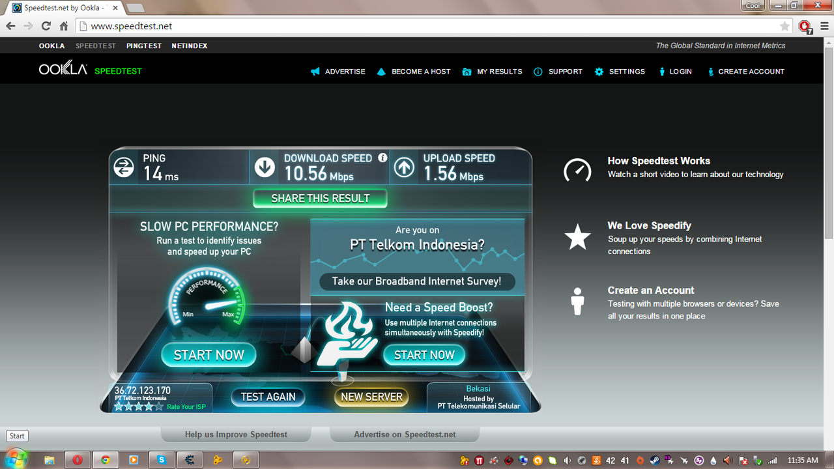Viewport: 834px width, 469px height.
Task: Click TEST AGAIN button
Action: 268,397
